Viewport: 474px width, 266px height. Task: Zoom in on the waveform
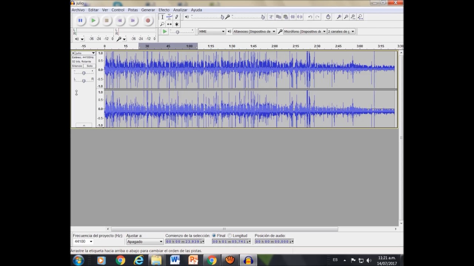[339, 17]
